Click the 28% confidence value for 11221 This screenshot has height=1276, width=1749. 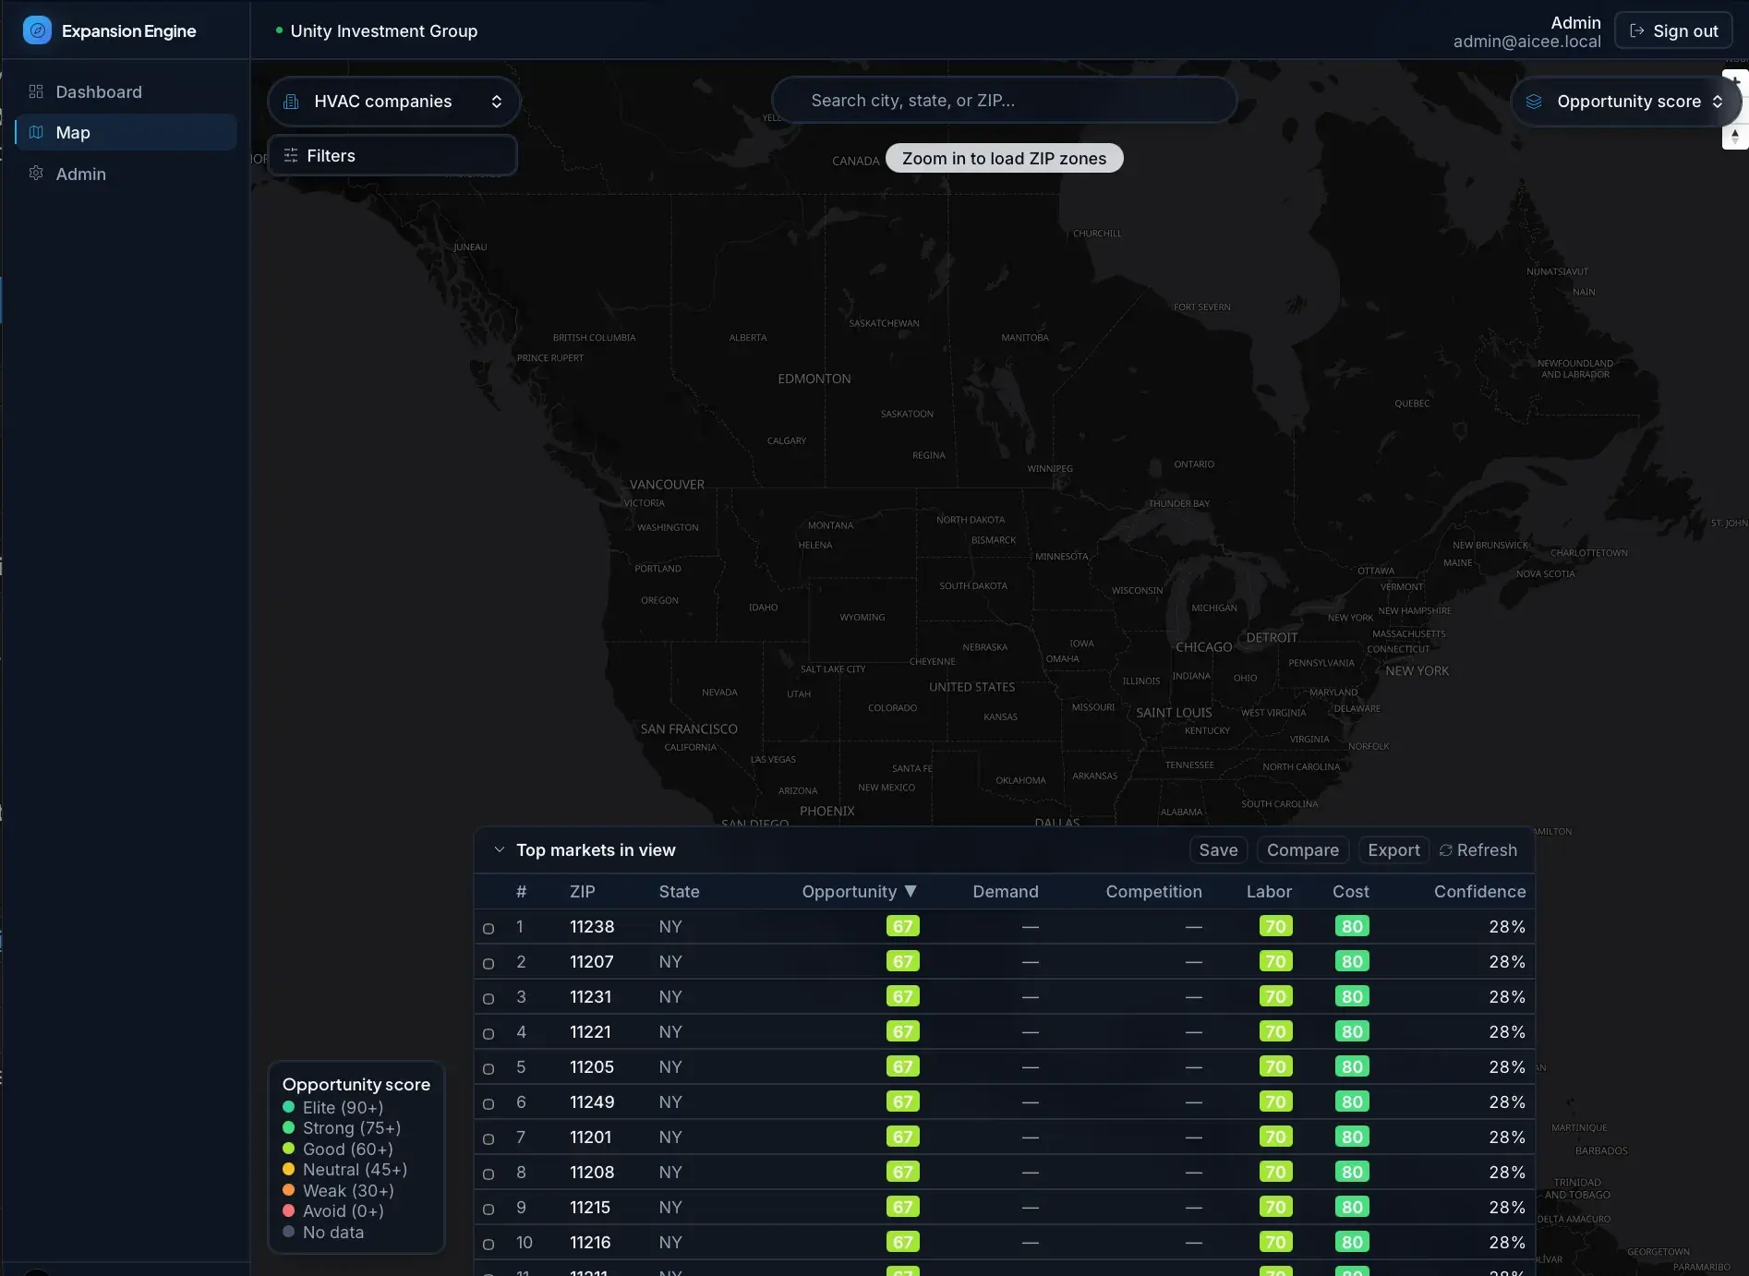pyautogui.click(x=1506, y=1031)
